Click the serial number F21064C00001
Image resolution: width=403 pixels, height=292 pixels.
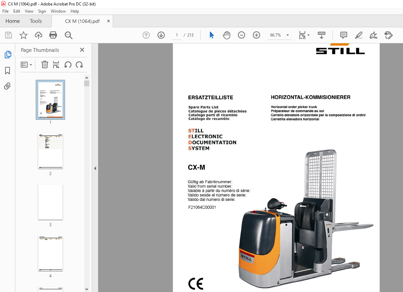coord(202,207)
